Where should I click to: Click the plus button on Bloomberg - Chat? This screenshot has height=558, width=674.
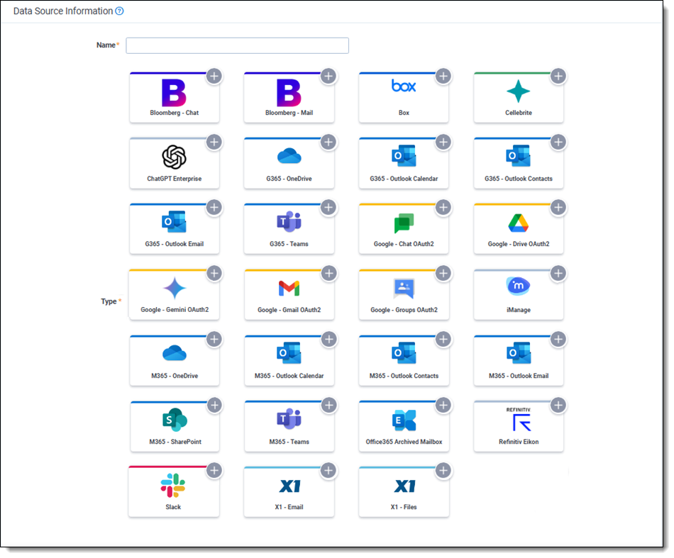coord(214,76)
